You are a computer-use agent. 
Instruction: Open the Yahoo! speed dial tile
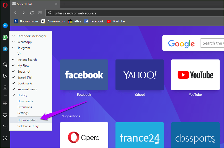coord(139,75)
